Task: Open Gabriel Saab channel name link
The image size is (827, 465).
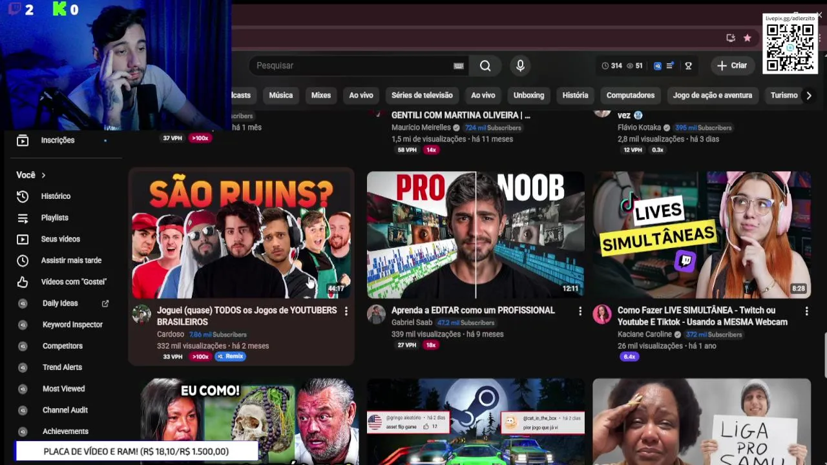Action: [412, 322]
